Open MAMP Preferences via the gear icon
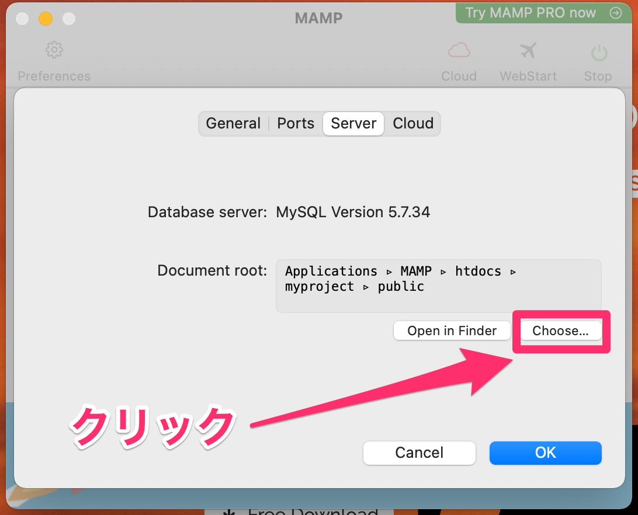This screenshot has height=515, width=638. (x=54, y=50)
